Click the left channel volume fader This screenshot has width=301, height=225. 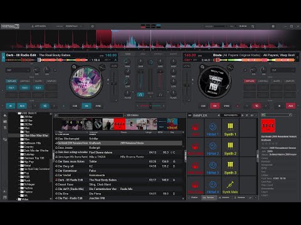(140, 80)
